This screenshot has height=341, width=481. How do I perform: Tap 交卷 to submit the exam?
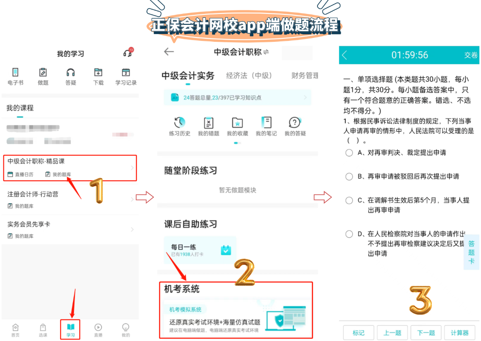click(x=471, y=55)
